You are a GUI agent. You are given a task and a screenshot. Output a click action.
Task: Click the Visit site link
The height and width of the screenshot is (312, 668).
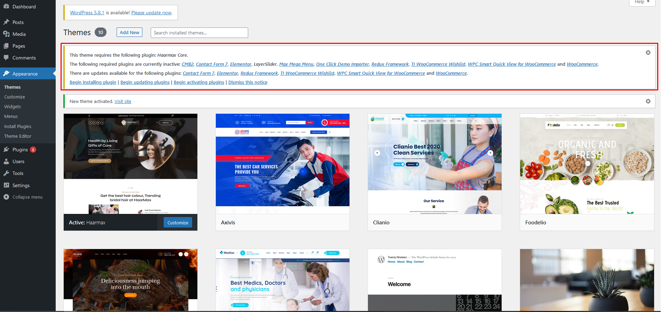click(x=123, y=101)
